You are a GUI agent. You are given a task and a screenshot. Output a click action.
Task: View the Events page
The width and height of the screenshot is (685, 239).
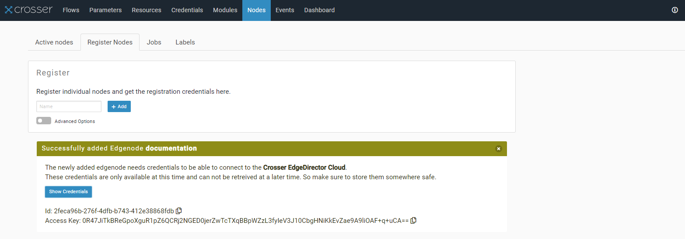285,10
